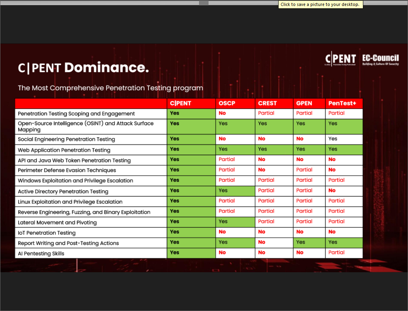Screen dimensions: 408x311
Task: Select 'Penetration Testing Scoping and Engagement' row label
Action: [x=76, y=114]
